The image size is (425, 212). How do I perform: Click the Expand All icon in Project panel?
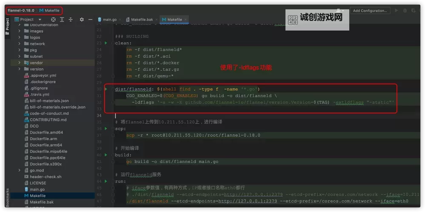tap(62, 20)
